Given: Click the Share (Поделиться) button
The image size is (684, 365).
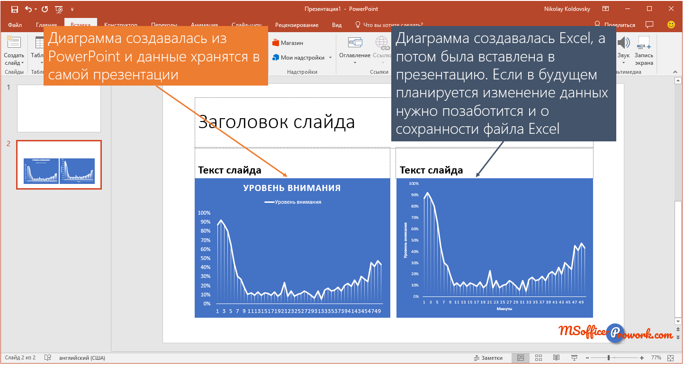Looking at the screenshot, I should 615,25.
